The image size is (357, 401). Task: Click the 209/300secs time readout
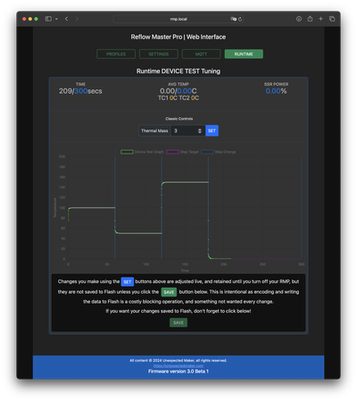click(x=80, y=91)
